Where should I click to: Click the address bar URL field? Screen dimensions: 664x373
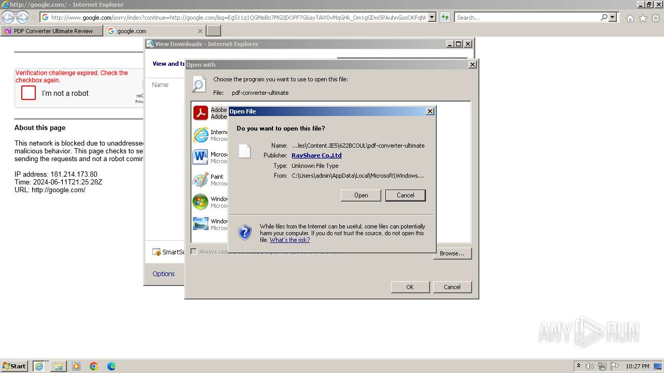pos(239,18)
